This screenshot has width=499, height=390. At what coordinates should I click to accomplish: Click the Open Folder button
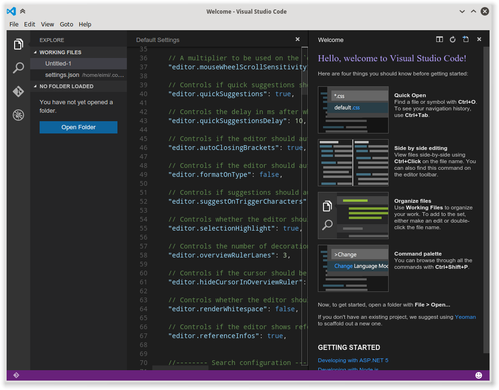click(x=78, y=127)
